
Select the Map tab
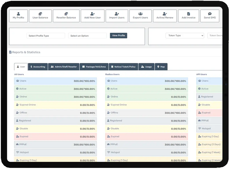point(161,67)
